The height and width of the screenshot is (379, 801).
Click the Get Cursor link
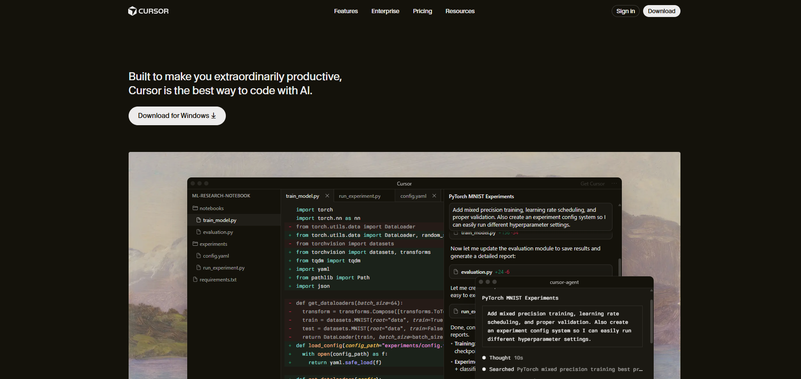point(593,184)
